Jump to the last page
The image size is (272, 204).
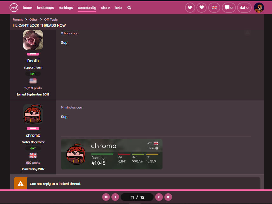pos(168,197)
